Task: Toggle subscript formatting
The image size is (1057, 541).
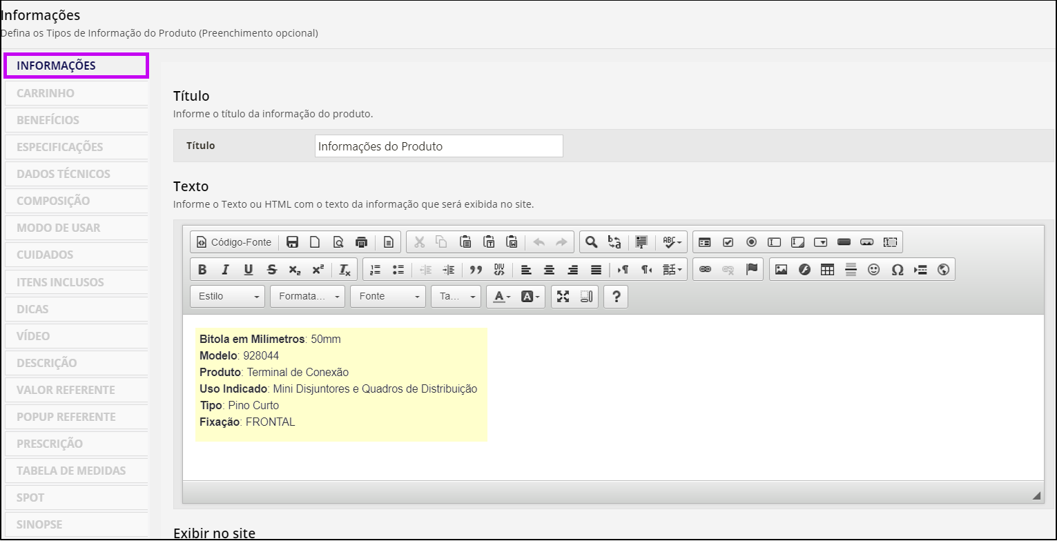Action: [x=295, y=270]
